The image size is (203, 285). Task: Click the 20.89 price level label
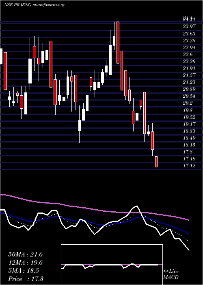point(189,89)
